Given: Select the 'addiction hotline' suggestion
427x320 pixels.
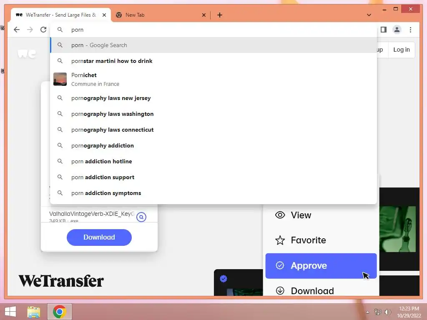Looking at the screenshot, I should click(213, 161).
